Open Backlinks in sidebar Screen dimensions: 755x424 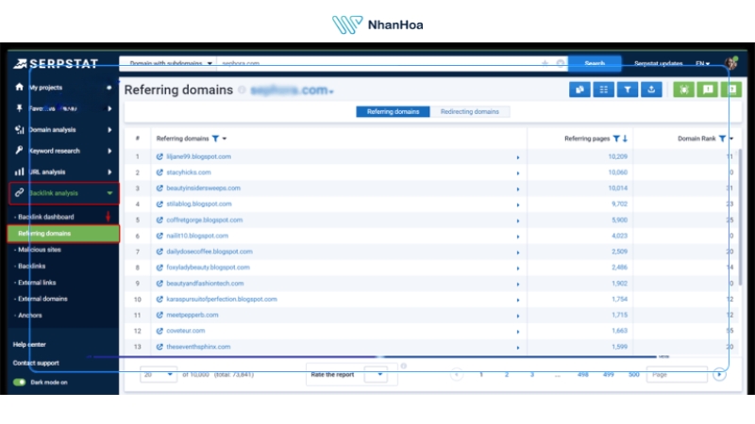(31, 266)
